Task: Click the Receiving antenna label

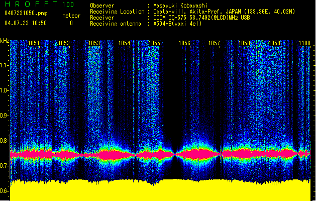Action: [116, 24]
